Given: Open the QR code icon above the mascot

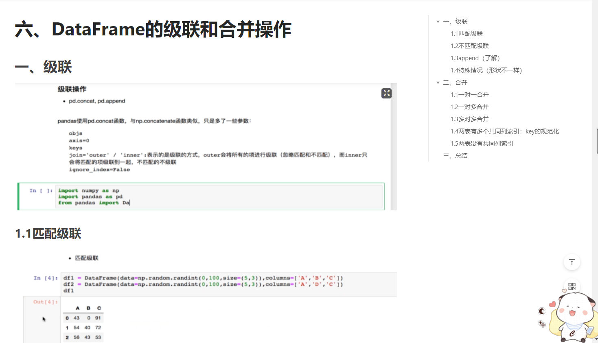Looking at the screenshot, I should (x=572, y=286).
